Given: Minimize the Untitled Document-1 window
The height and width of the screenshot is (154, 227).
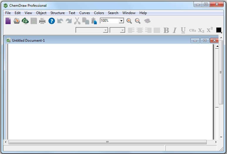Looking at the screenshot, I should pos(195,41).
